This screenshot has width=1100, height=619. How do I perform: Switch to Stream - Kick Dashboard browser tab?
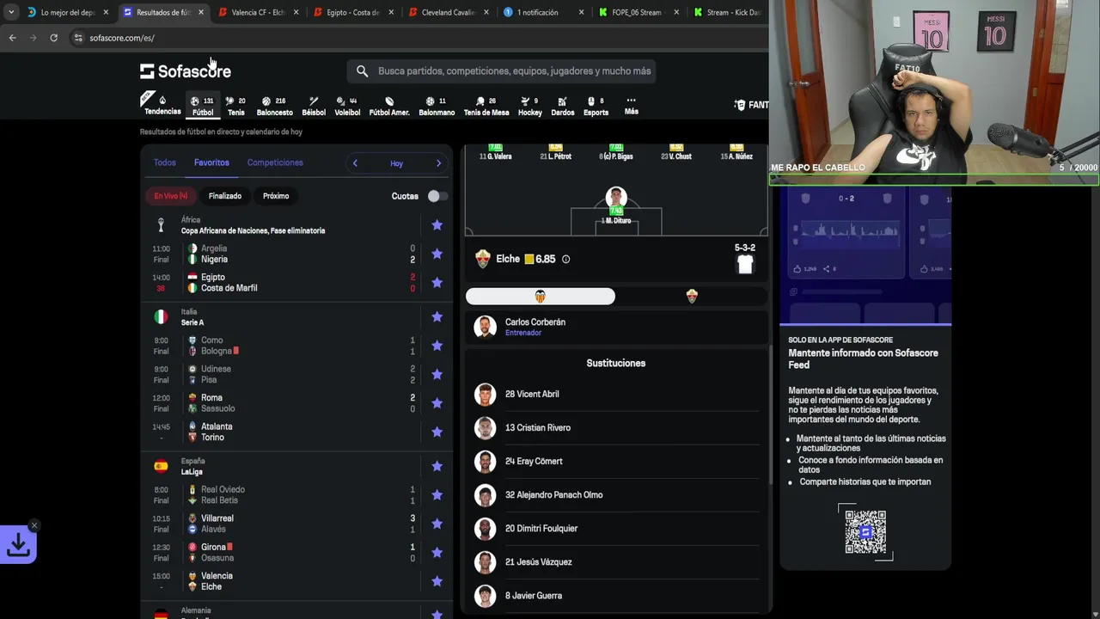click(726, 12)
